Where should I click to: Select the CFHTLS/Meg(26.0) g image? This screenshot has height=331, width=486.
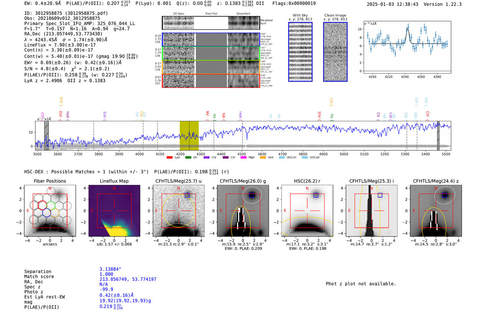pyautogui.click(x=243, y=210)
